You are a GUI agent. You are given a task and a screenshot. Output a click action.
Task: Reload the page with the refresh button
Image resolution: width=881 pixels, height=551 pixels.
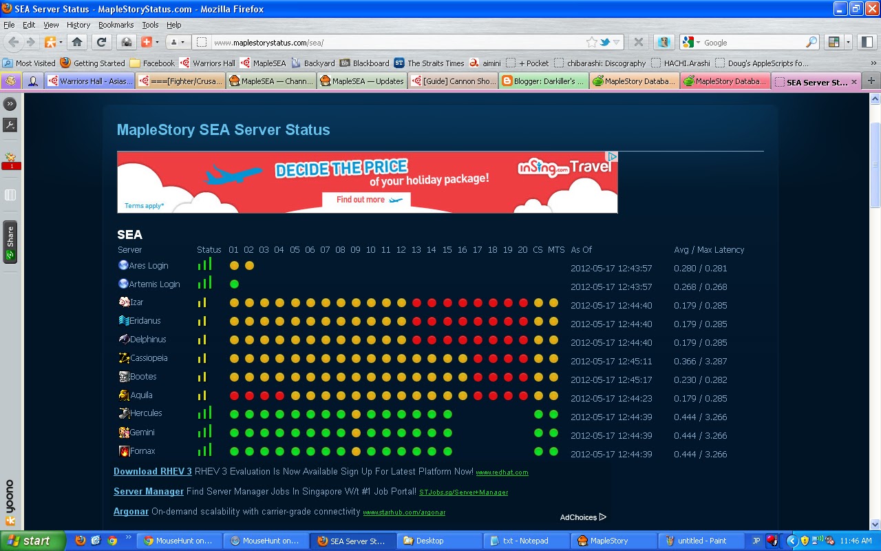pyautogui.click(x=101, y=42)
